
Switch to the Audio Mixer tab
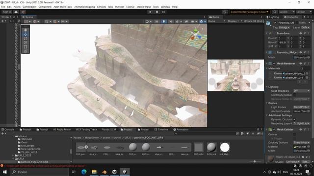pyautogui.click(x=62, y=130)
